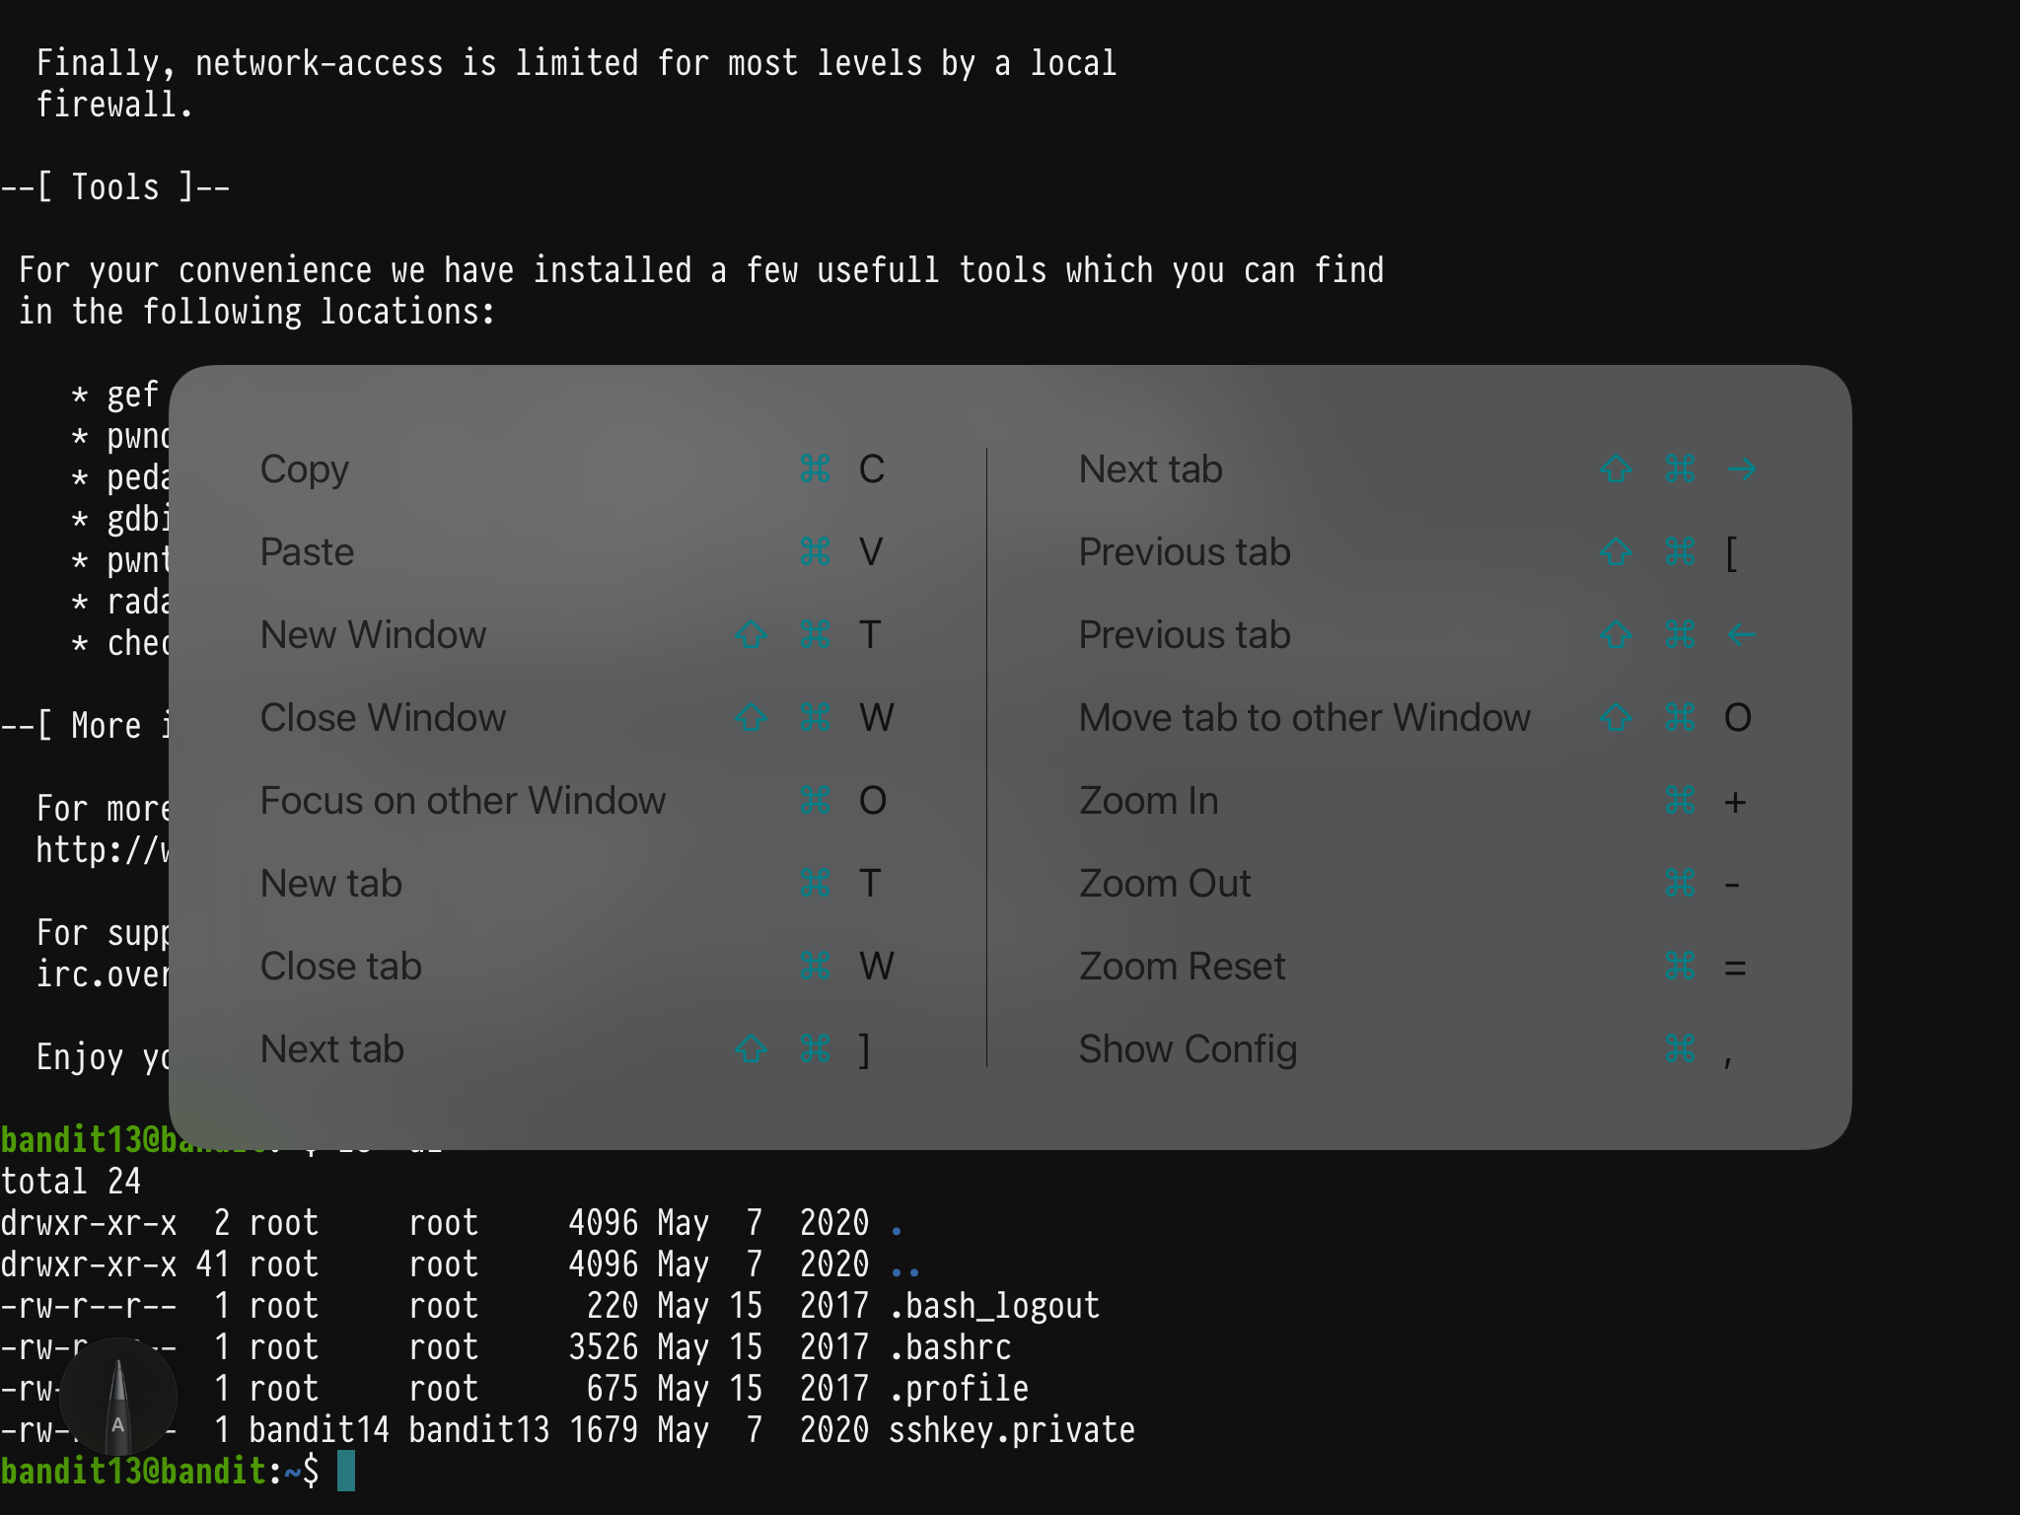2020x1515 pixels.
Task: Choose New Window in shortcuts overlay
Action: [373, 635]
